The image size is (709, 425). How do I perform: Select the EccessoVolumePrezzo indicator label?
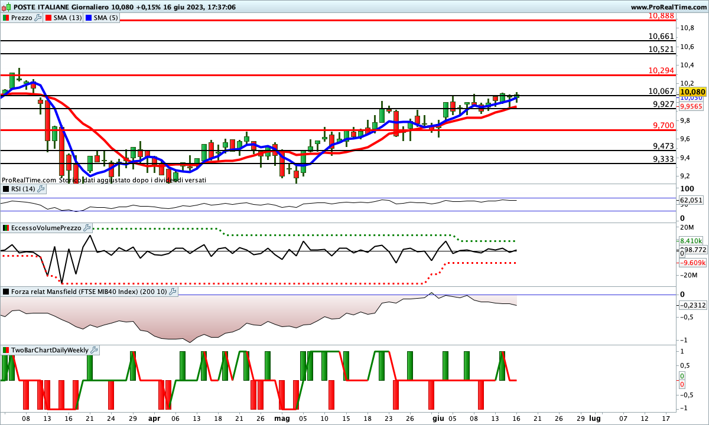[x=46, y=227]
